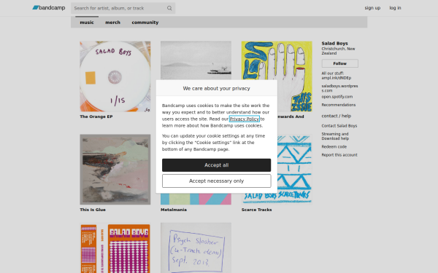Open This Is Glue album cover
438x273 pixels.
[x=115, y=170]
